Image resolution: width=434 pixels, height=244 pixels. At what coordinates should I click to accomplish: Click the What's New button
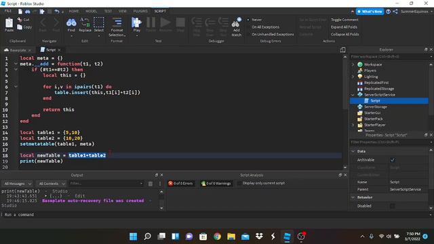coord(370,12)
